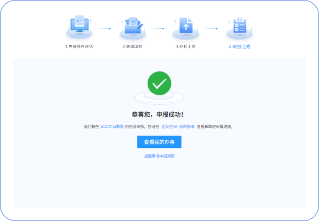Jump to step label 3.材料上传
The image size is (319, 221).
(x=186, y=47)
